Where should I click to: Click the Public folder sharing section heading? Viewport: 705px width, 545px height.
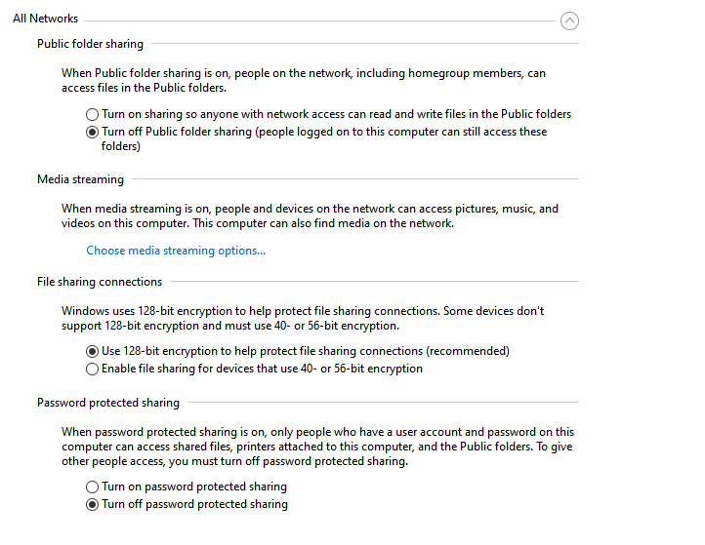(x=90, y=44)
